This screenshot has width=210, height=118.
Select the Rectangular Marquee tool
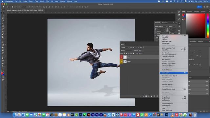pos(3,16)
